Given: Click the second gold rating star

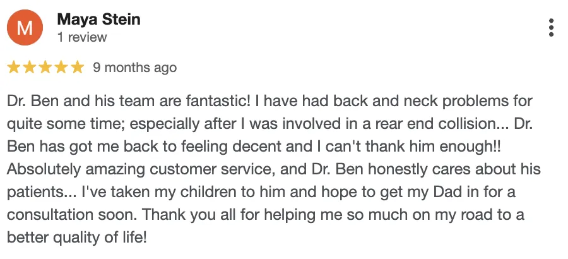Looking at the screenshot, I should coord(30,68).
